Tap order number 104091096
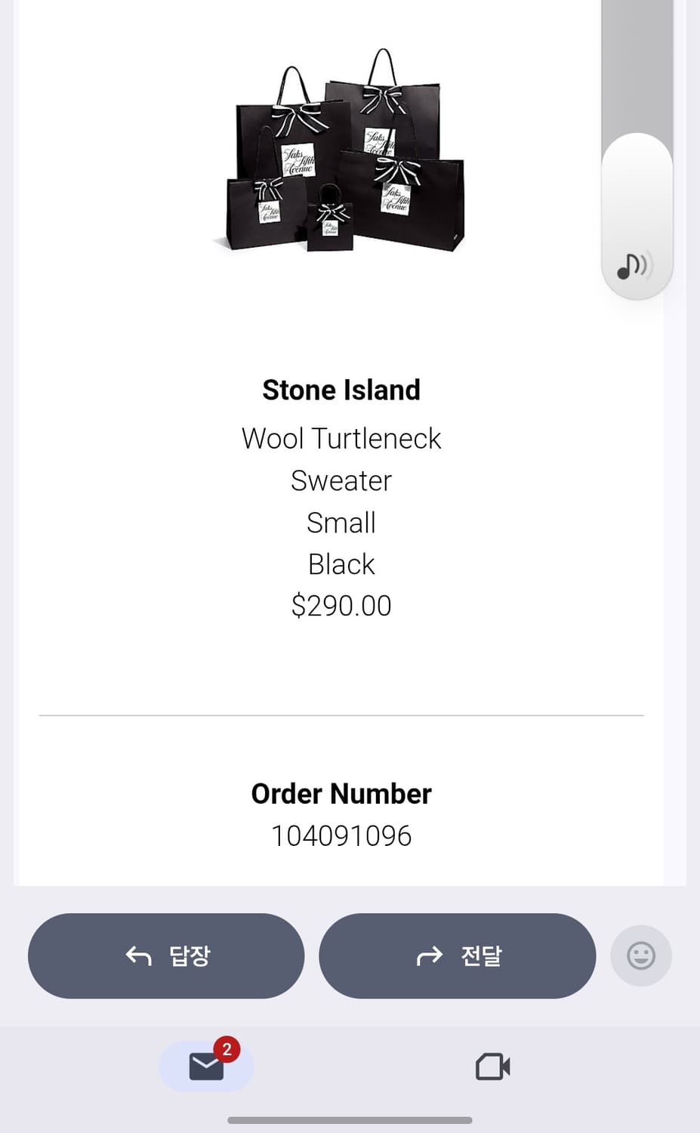This screenshot has height=1133, width=700. tap(341, 835)
